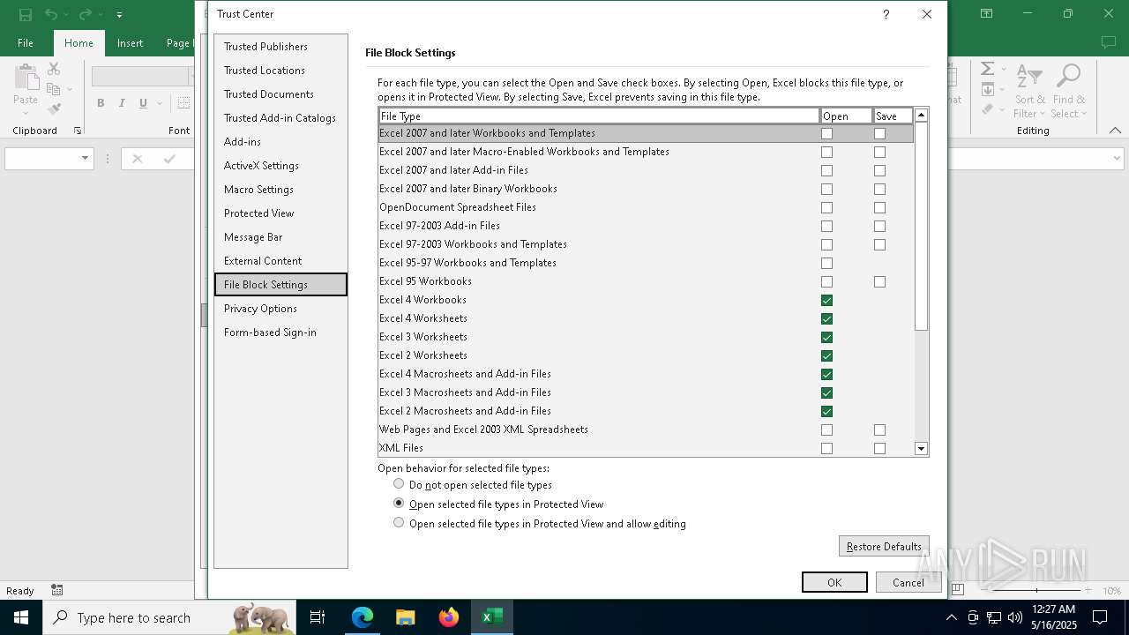Click the file list scroll down arrow
Screen dimensions: 1129x635
(921, 449)
